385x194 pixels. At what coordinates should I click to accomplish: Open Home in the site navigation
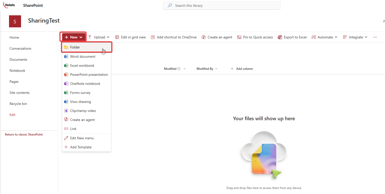[14, 37]
